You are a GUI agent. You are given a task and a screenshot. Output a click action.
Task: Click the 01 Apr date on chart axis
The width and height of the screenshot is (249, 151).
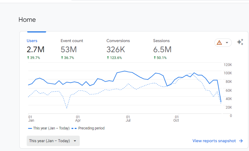[78, 119]
